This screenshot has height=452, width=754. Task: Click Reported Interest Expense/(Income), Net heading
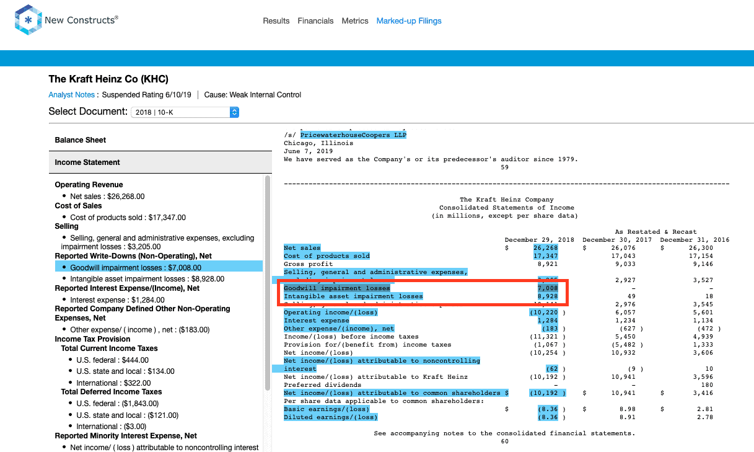click(x=127, y=288)
